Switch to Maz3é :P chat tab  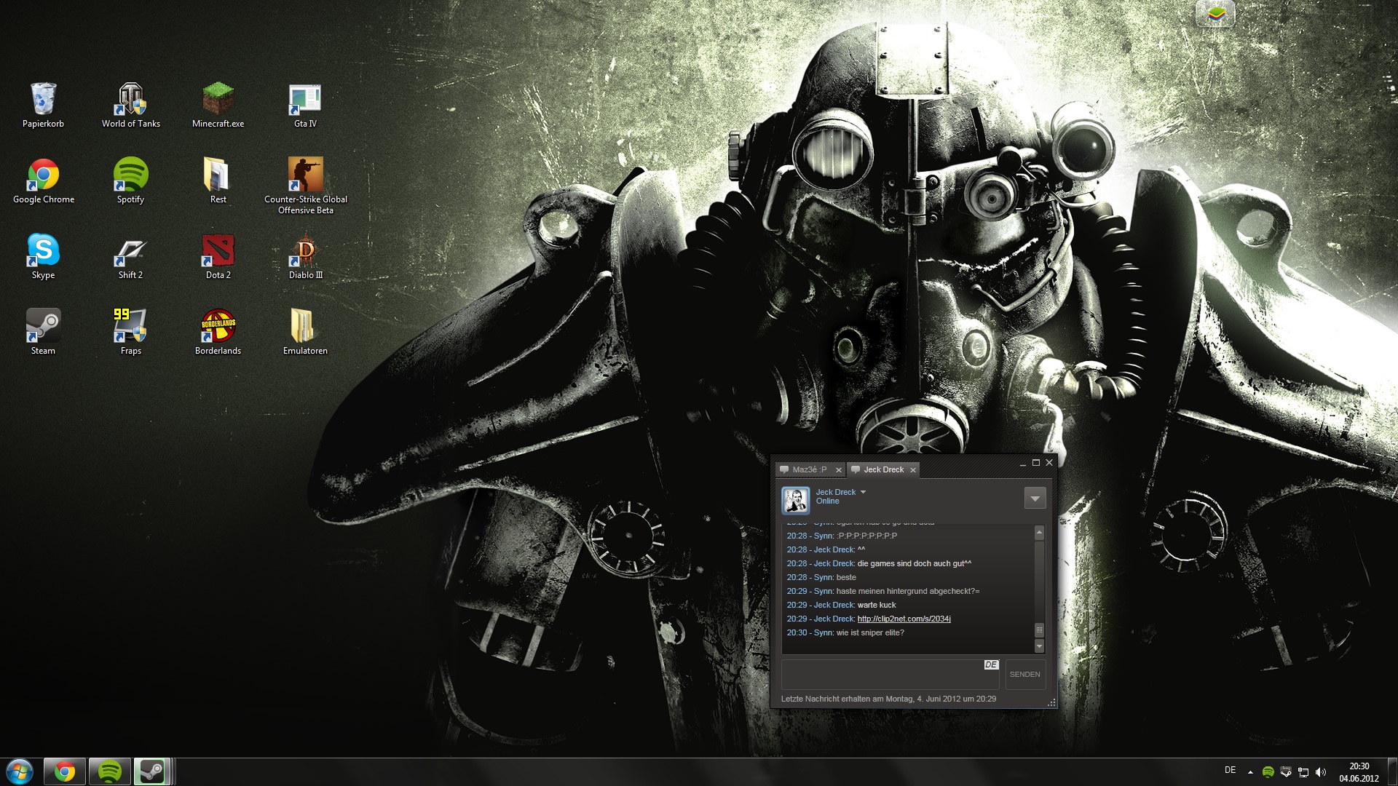pos(809,470)
